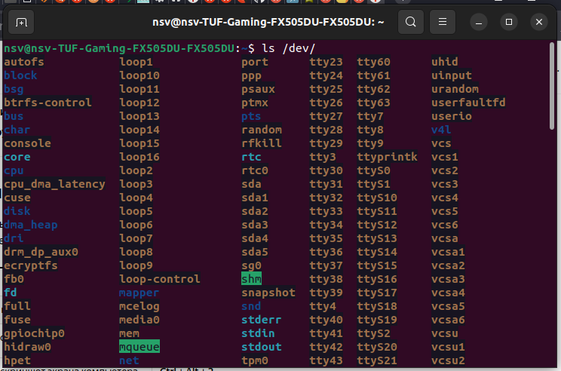Click the 'disk' directory entry
This screenshot has width=561, height=371.
tap(17, 211)
